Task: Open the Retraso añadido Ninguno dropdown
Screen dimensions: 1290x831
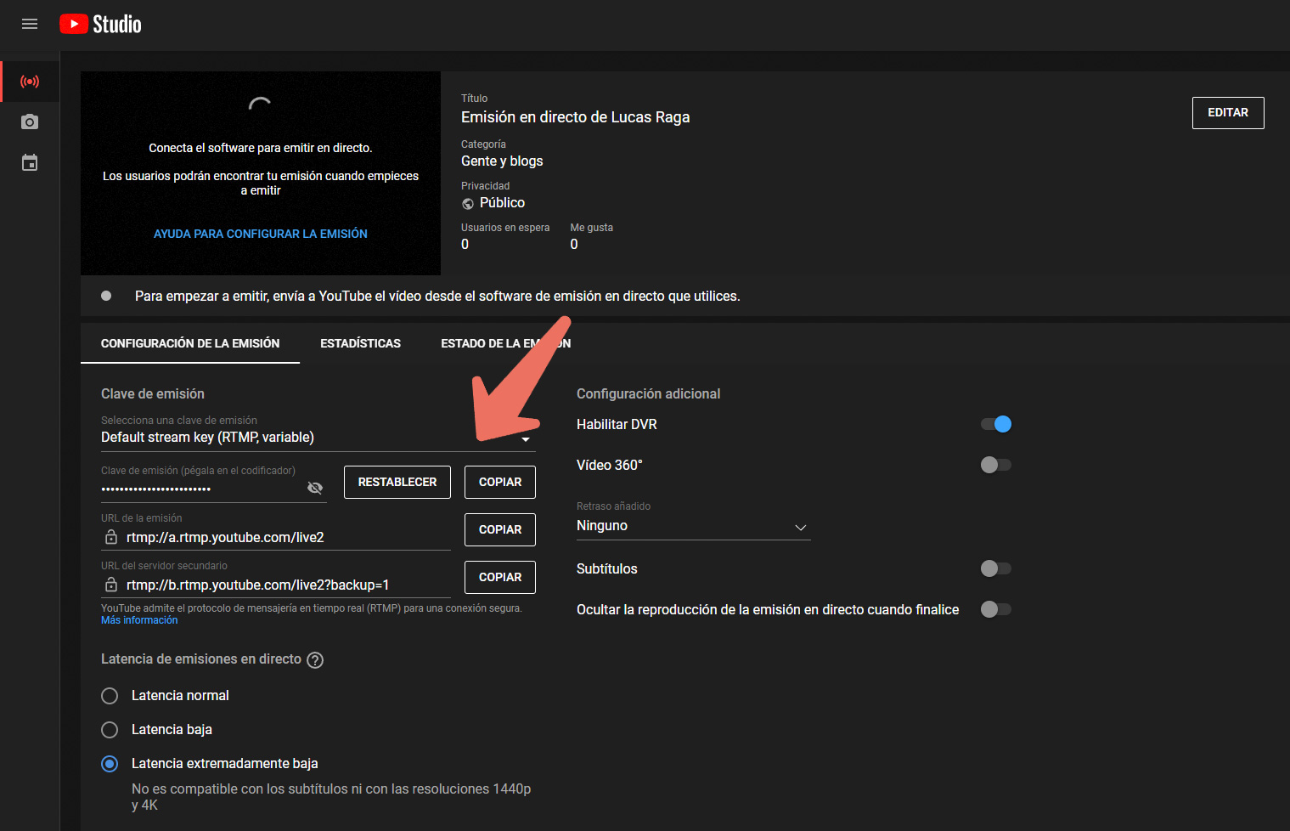Action: pos(693,526)
